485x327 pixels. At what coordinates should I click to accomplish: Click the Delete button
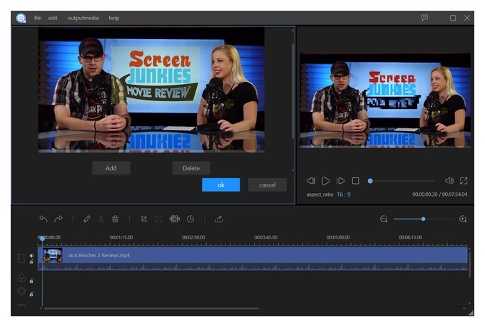click(x=191, y=168)
